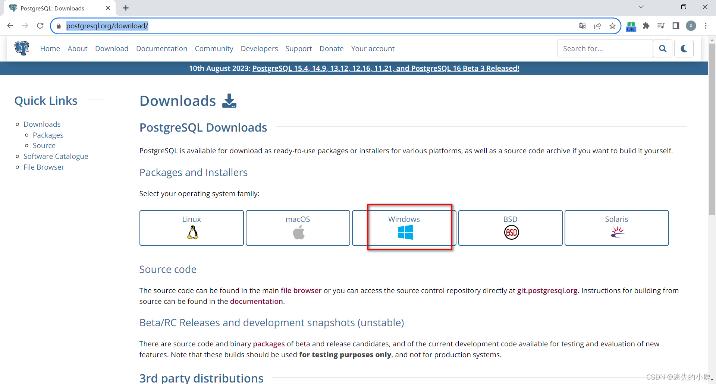Toggle dark mode moon icon
Viewport: 716px width, 384px height.
(x=684, y=48)
